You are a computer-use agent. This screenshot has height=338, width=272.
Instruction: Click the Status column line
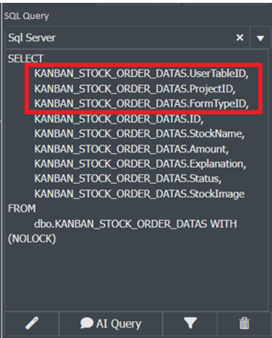(x=128, y=179)
